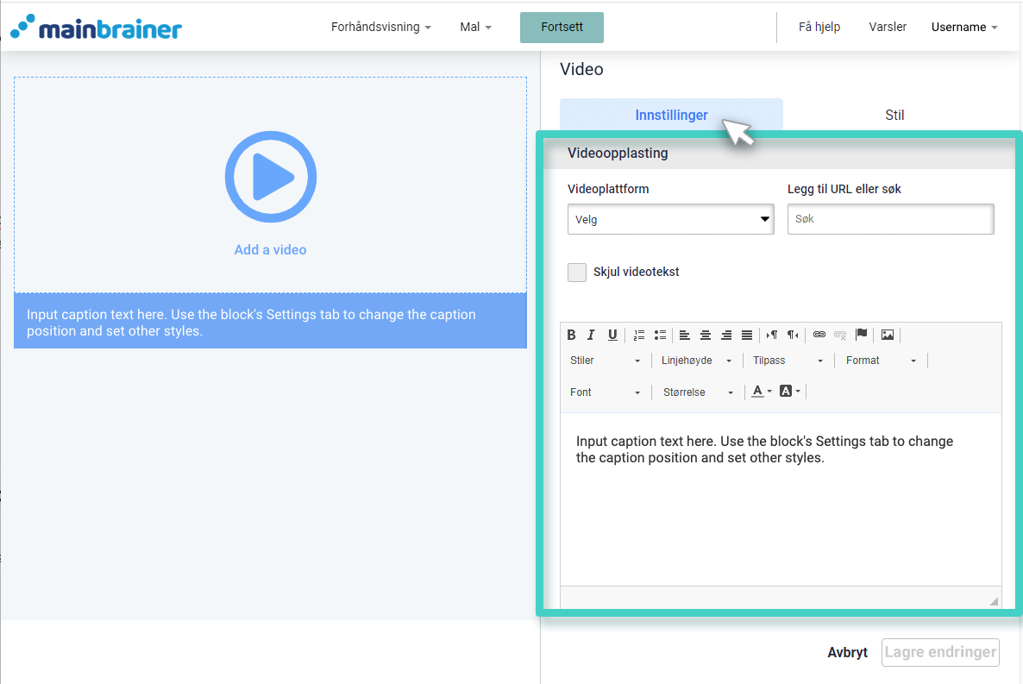Insert an image into caption
1023x684 pixels.
(888, 335)
